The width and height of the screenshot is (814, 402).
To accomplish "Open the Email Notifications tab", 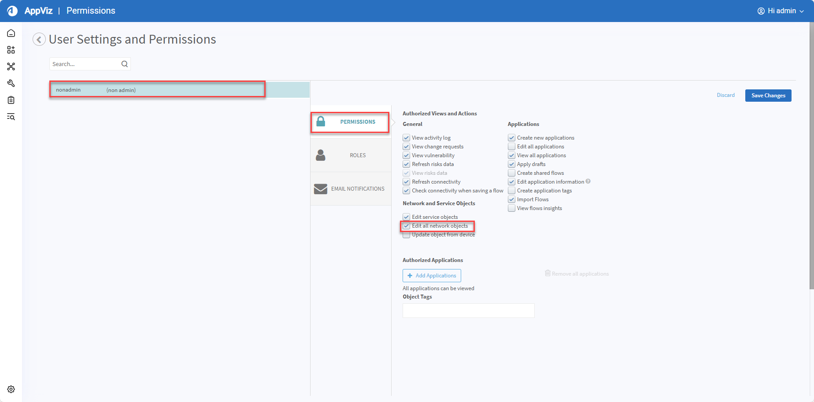I will pyautogui.click(x=351, y=189).
